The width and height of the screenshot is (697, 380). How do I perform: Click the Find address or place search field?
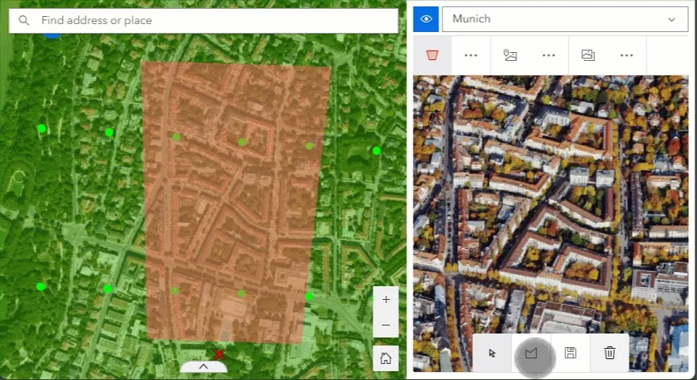(x=203, y=20)
